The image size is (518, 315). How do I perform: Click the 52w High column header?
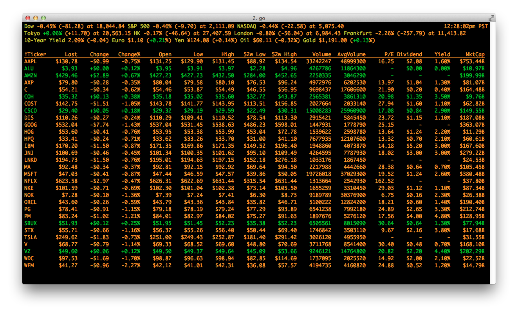coord(284,54)
